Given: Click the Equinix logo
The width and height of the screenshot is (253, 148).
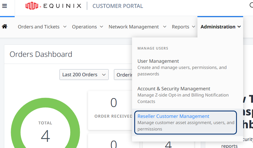Looking at the screenshot, I should coord(53,6).
